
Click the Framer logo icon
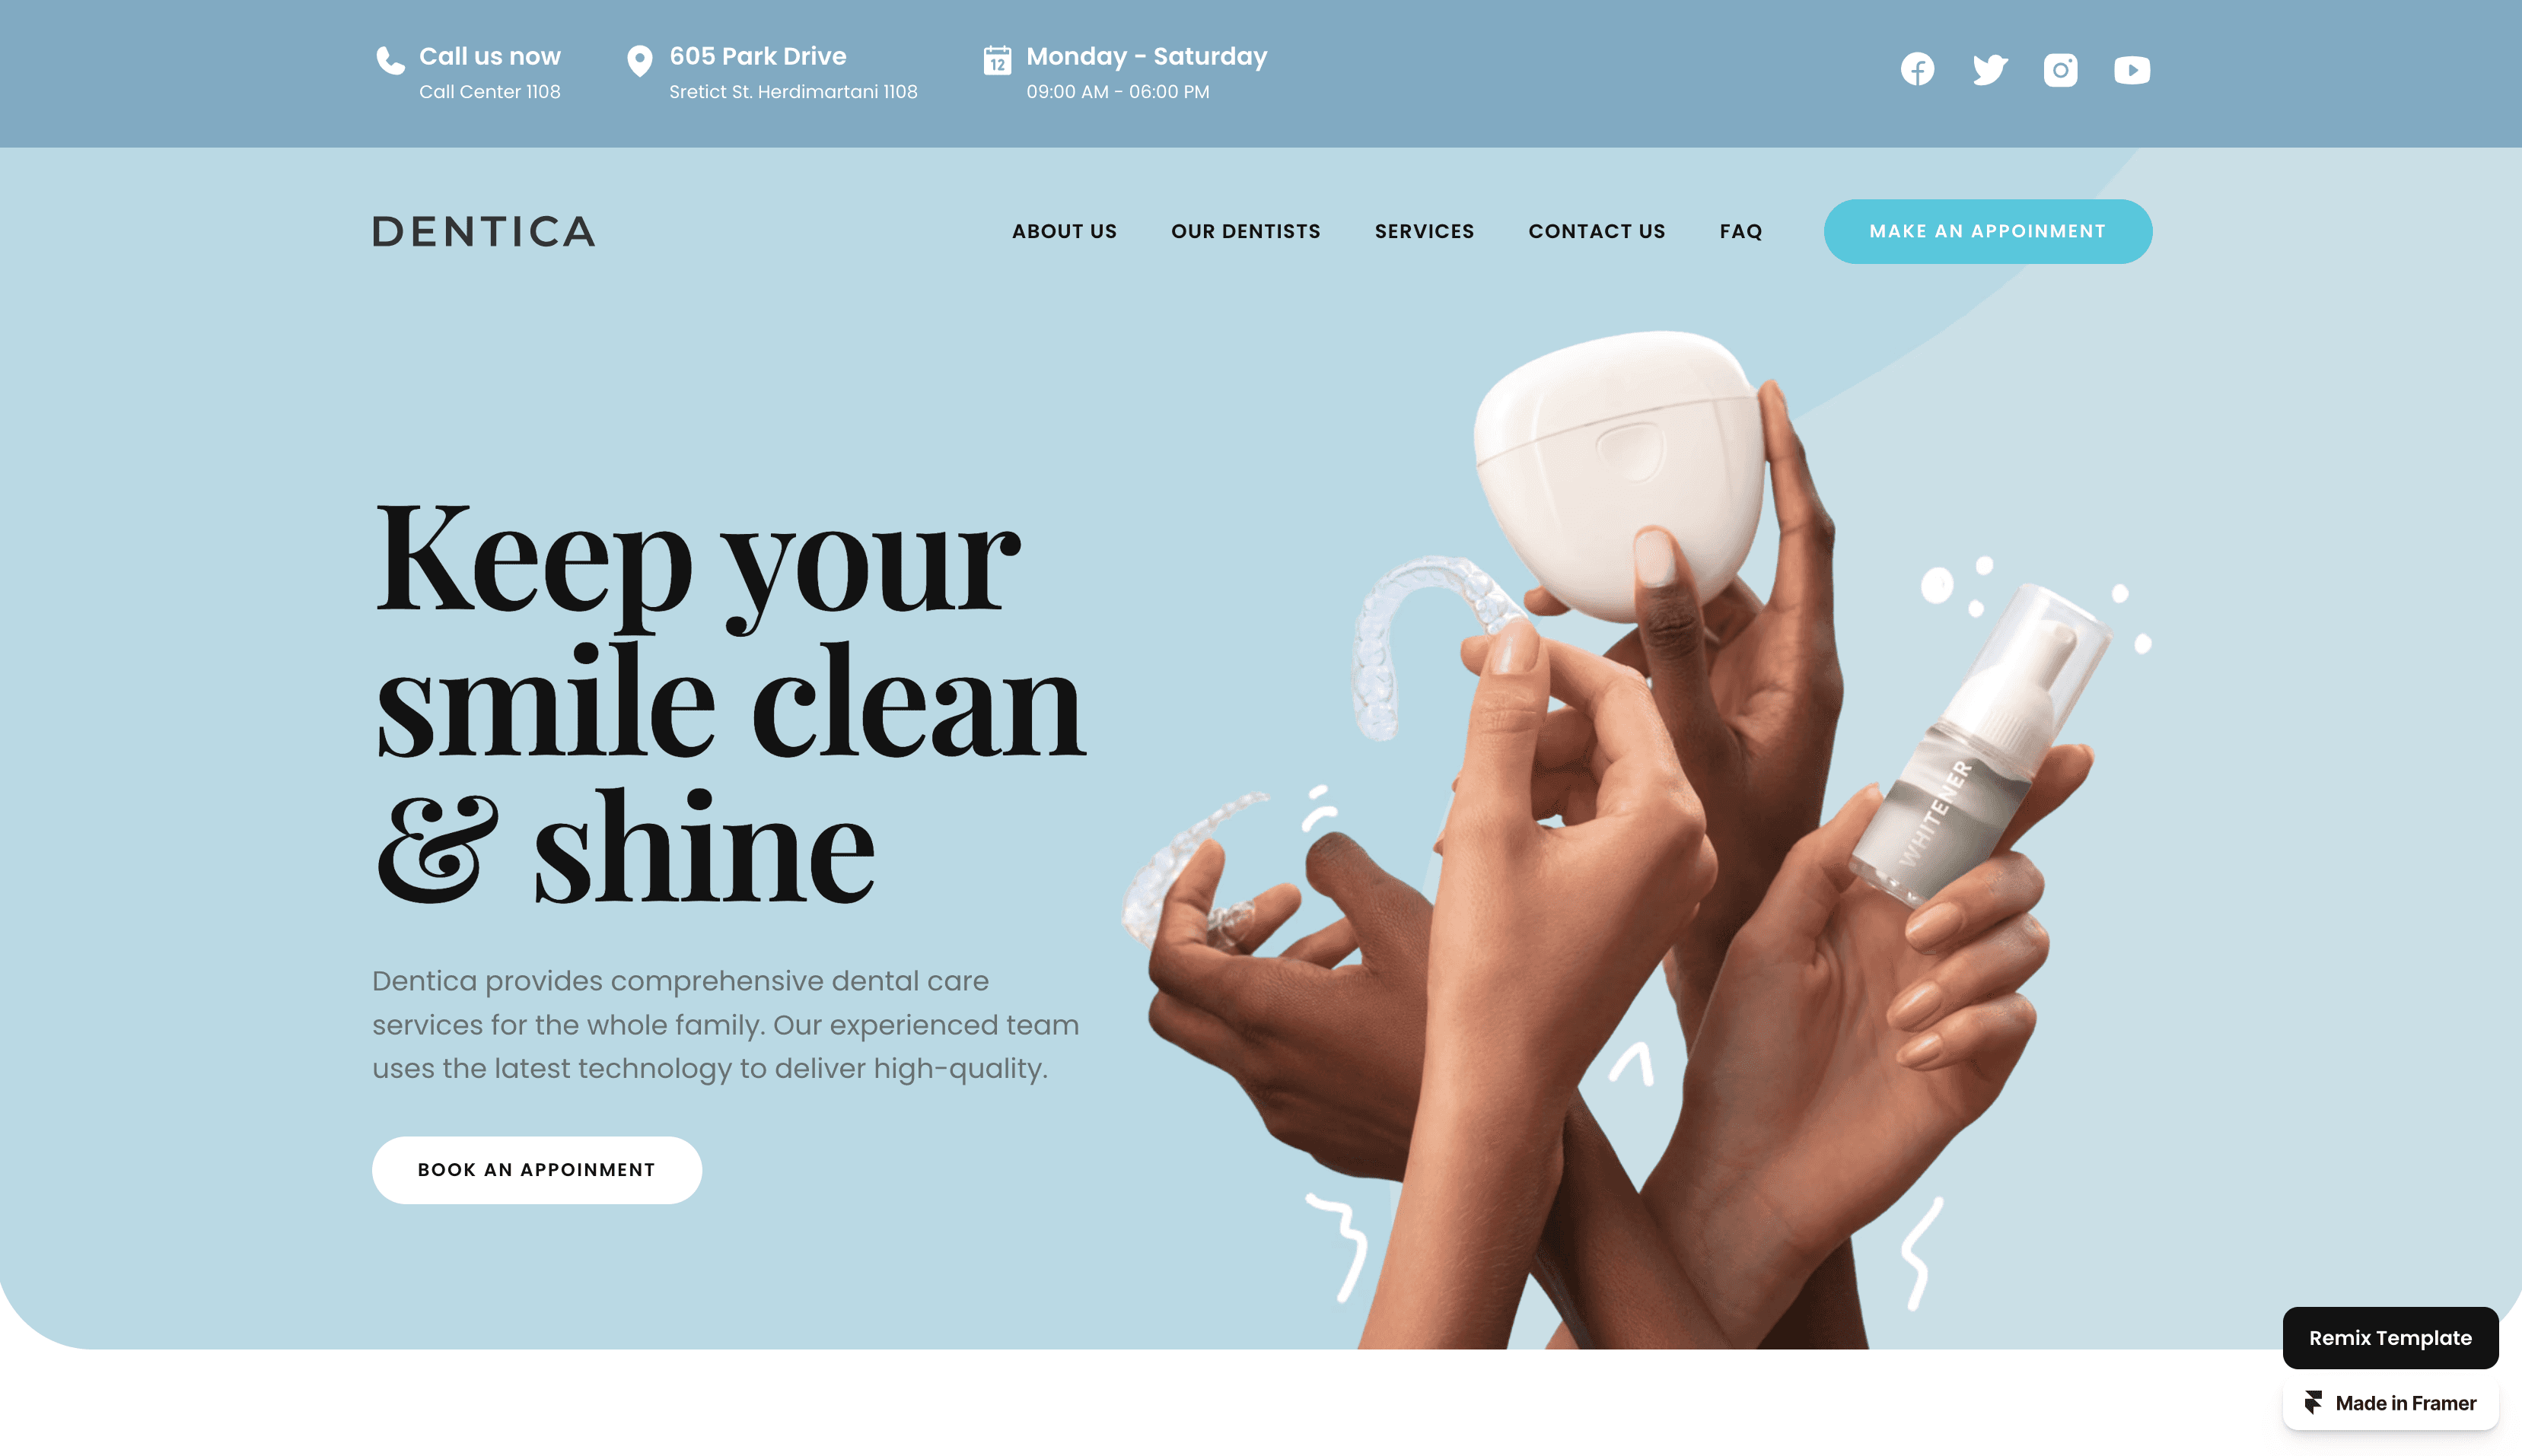click(x=2313, y=1402)
